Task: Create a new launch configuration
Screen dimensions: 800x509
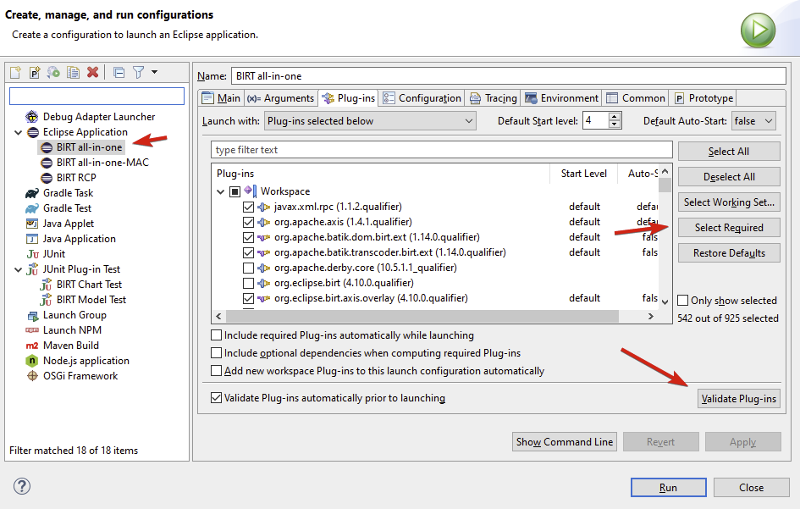Action: [x=15, y=72]
